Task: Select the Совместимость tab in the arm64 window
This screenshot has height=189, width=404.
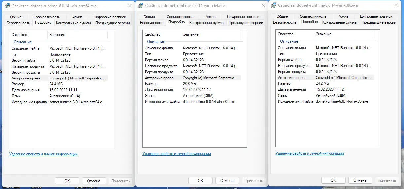Action: point(47,17)
